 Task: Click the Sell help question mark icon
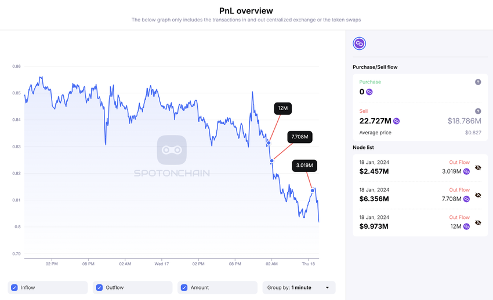[478, 111]
